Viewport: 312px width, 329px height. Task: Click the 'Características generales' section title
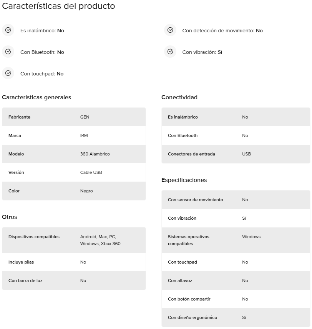(x=37, y=97)
